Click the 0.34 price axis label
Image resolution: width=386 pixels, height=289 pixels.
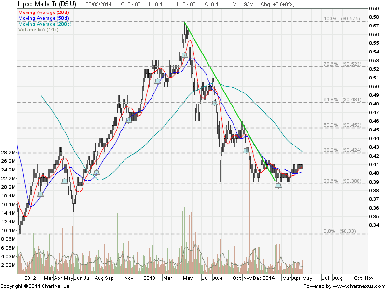pyautogui.click(x=373, y=225)
